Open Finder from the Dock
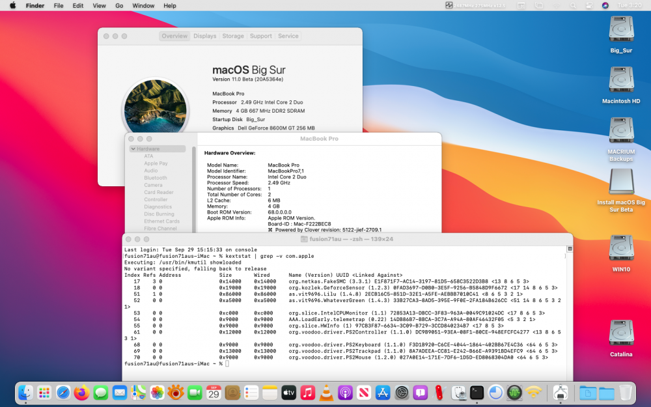Screen dimensions: 651x407 (x=26, y=393)
